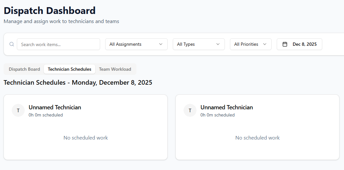Click the T avatar in the right technician card
344x170 pixels.
click(190, 110)
